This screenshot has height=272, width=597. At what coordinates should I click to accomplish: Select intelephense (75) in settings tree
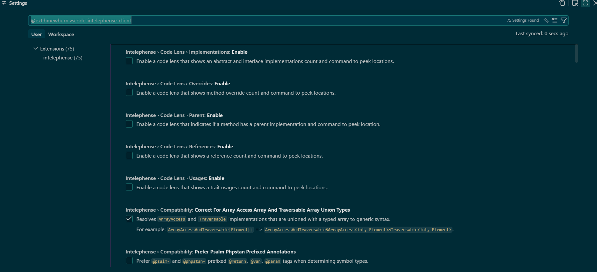pos(63,58)
